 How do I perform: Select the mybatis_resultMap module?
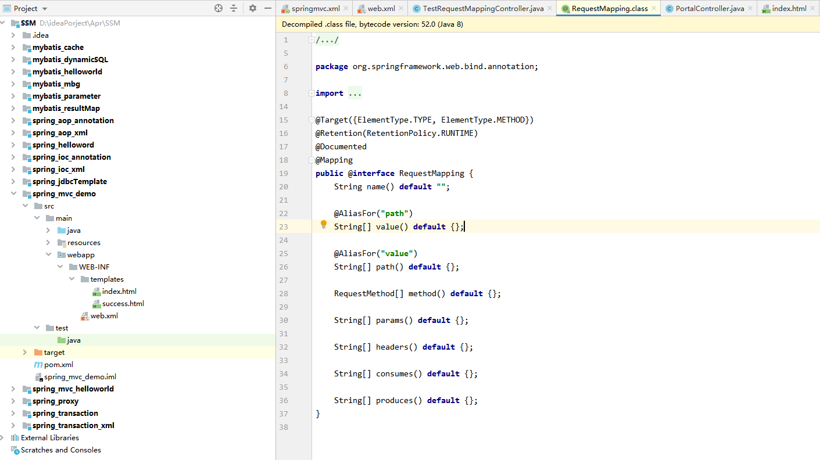(66, 109)
